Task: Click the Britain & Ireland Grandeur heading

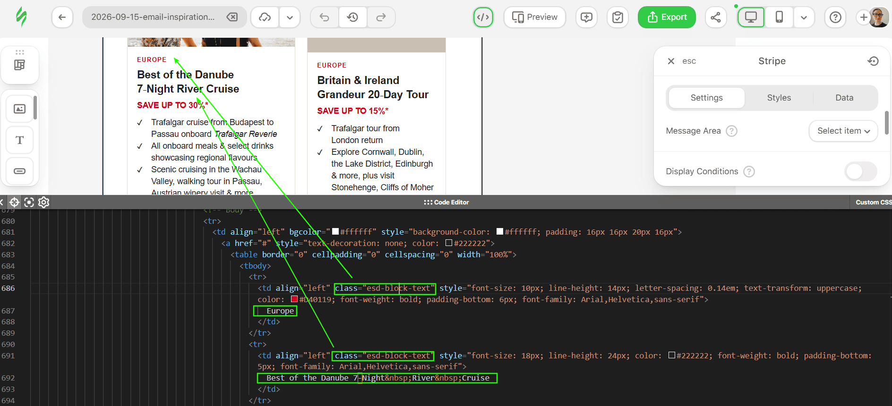Action: tap(373, 87)
